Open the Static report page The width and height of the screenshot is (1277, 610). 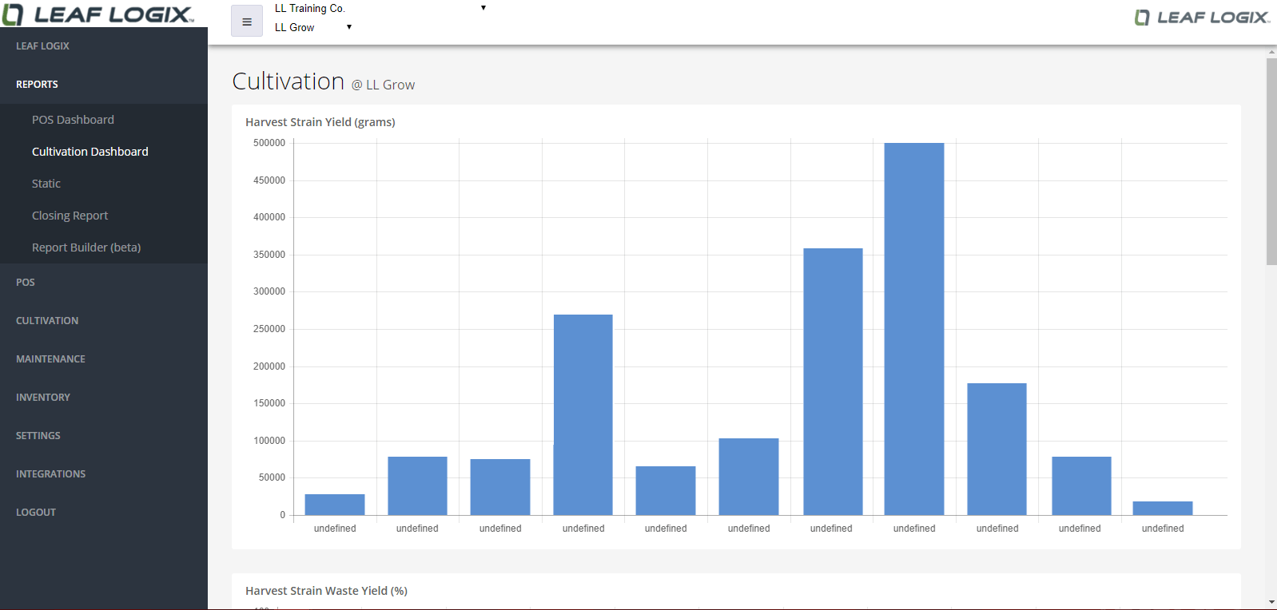[x=46, y=184]
